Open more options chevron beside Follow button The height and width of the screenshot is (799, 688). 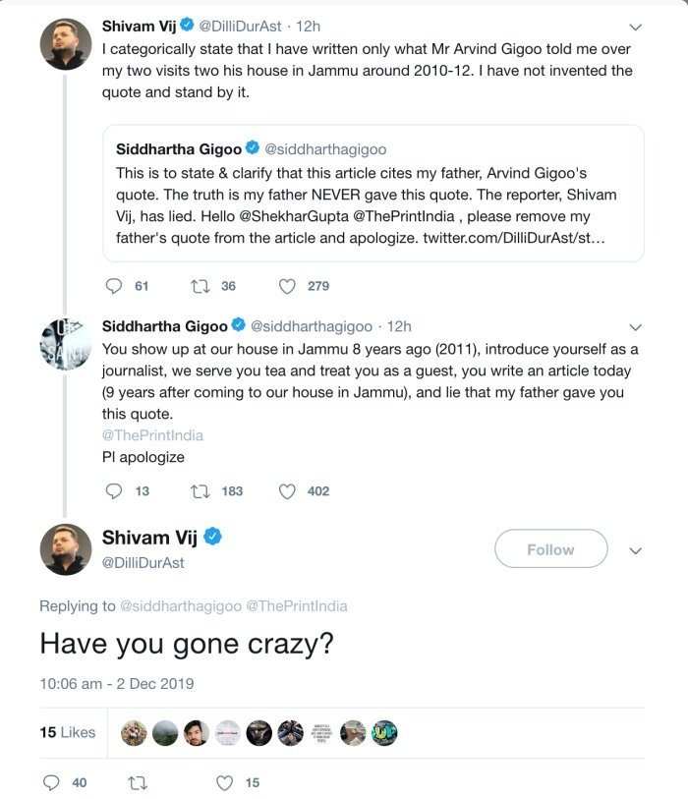click(x=635, y=550)
